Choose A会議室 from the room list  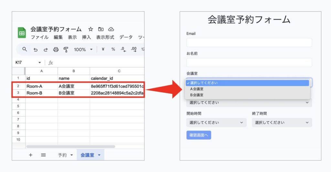tap(247, 89)
